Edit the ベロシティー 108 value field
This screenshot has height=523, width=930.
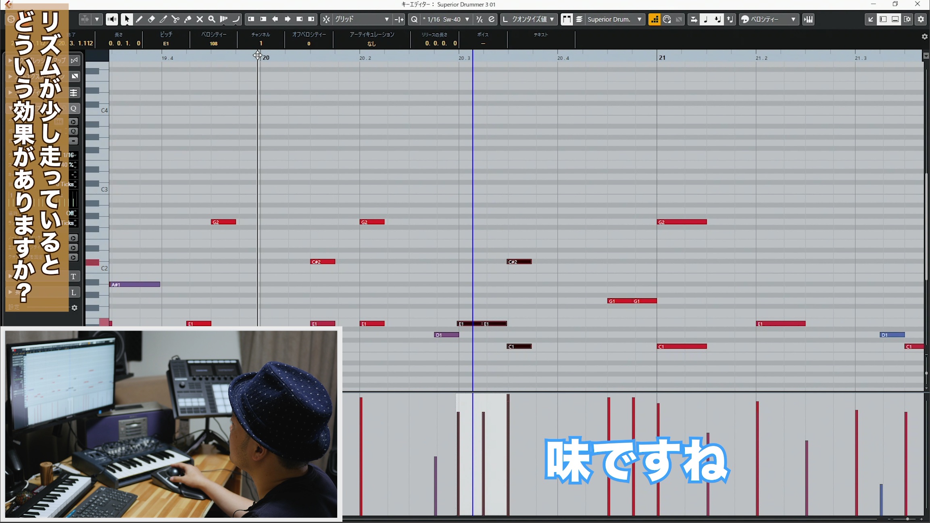pos(214,43)
